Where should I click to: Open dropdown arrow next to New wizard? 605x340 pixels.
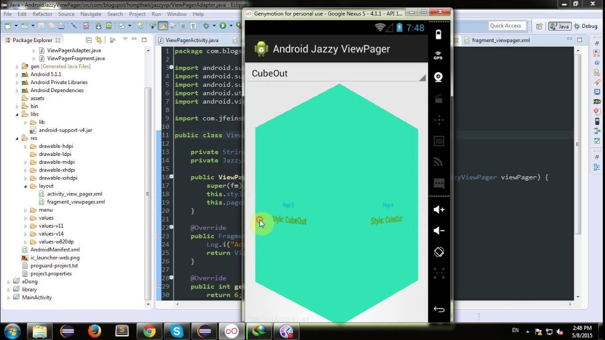tap(16, 26)
